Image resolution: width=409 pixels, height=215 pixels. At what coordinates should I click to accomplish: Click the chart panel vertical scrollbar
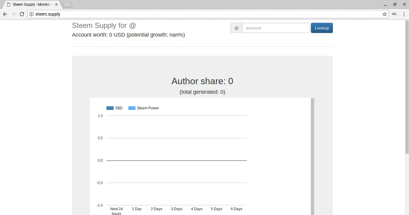313,156
